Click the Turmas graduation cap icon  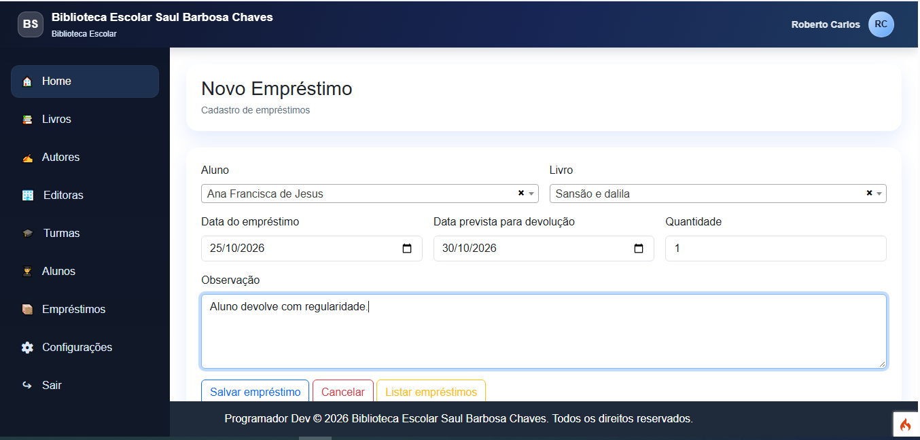point(28,234)
